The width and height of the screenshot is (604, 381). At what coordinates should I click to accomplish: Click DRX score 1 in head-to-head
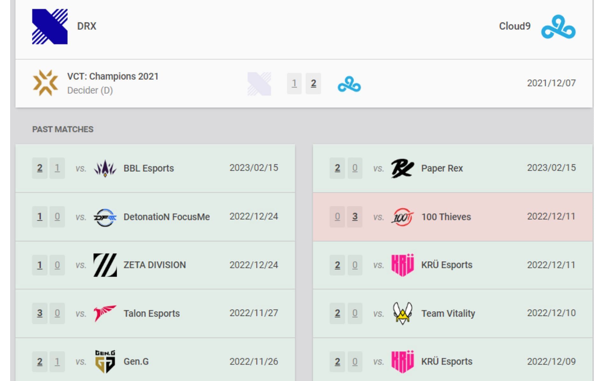[294, 84]
